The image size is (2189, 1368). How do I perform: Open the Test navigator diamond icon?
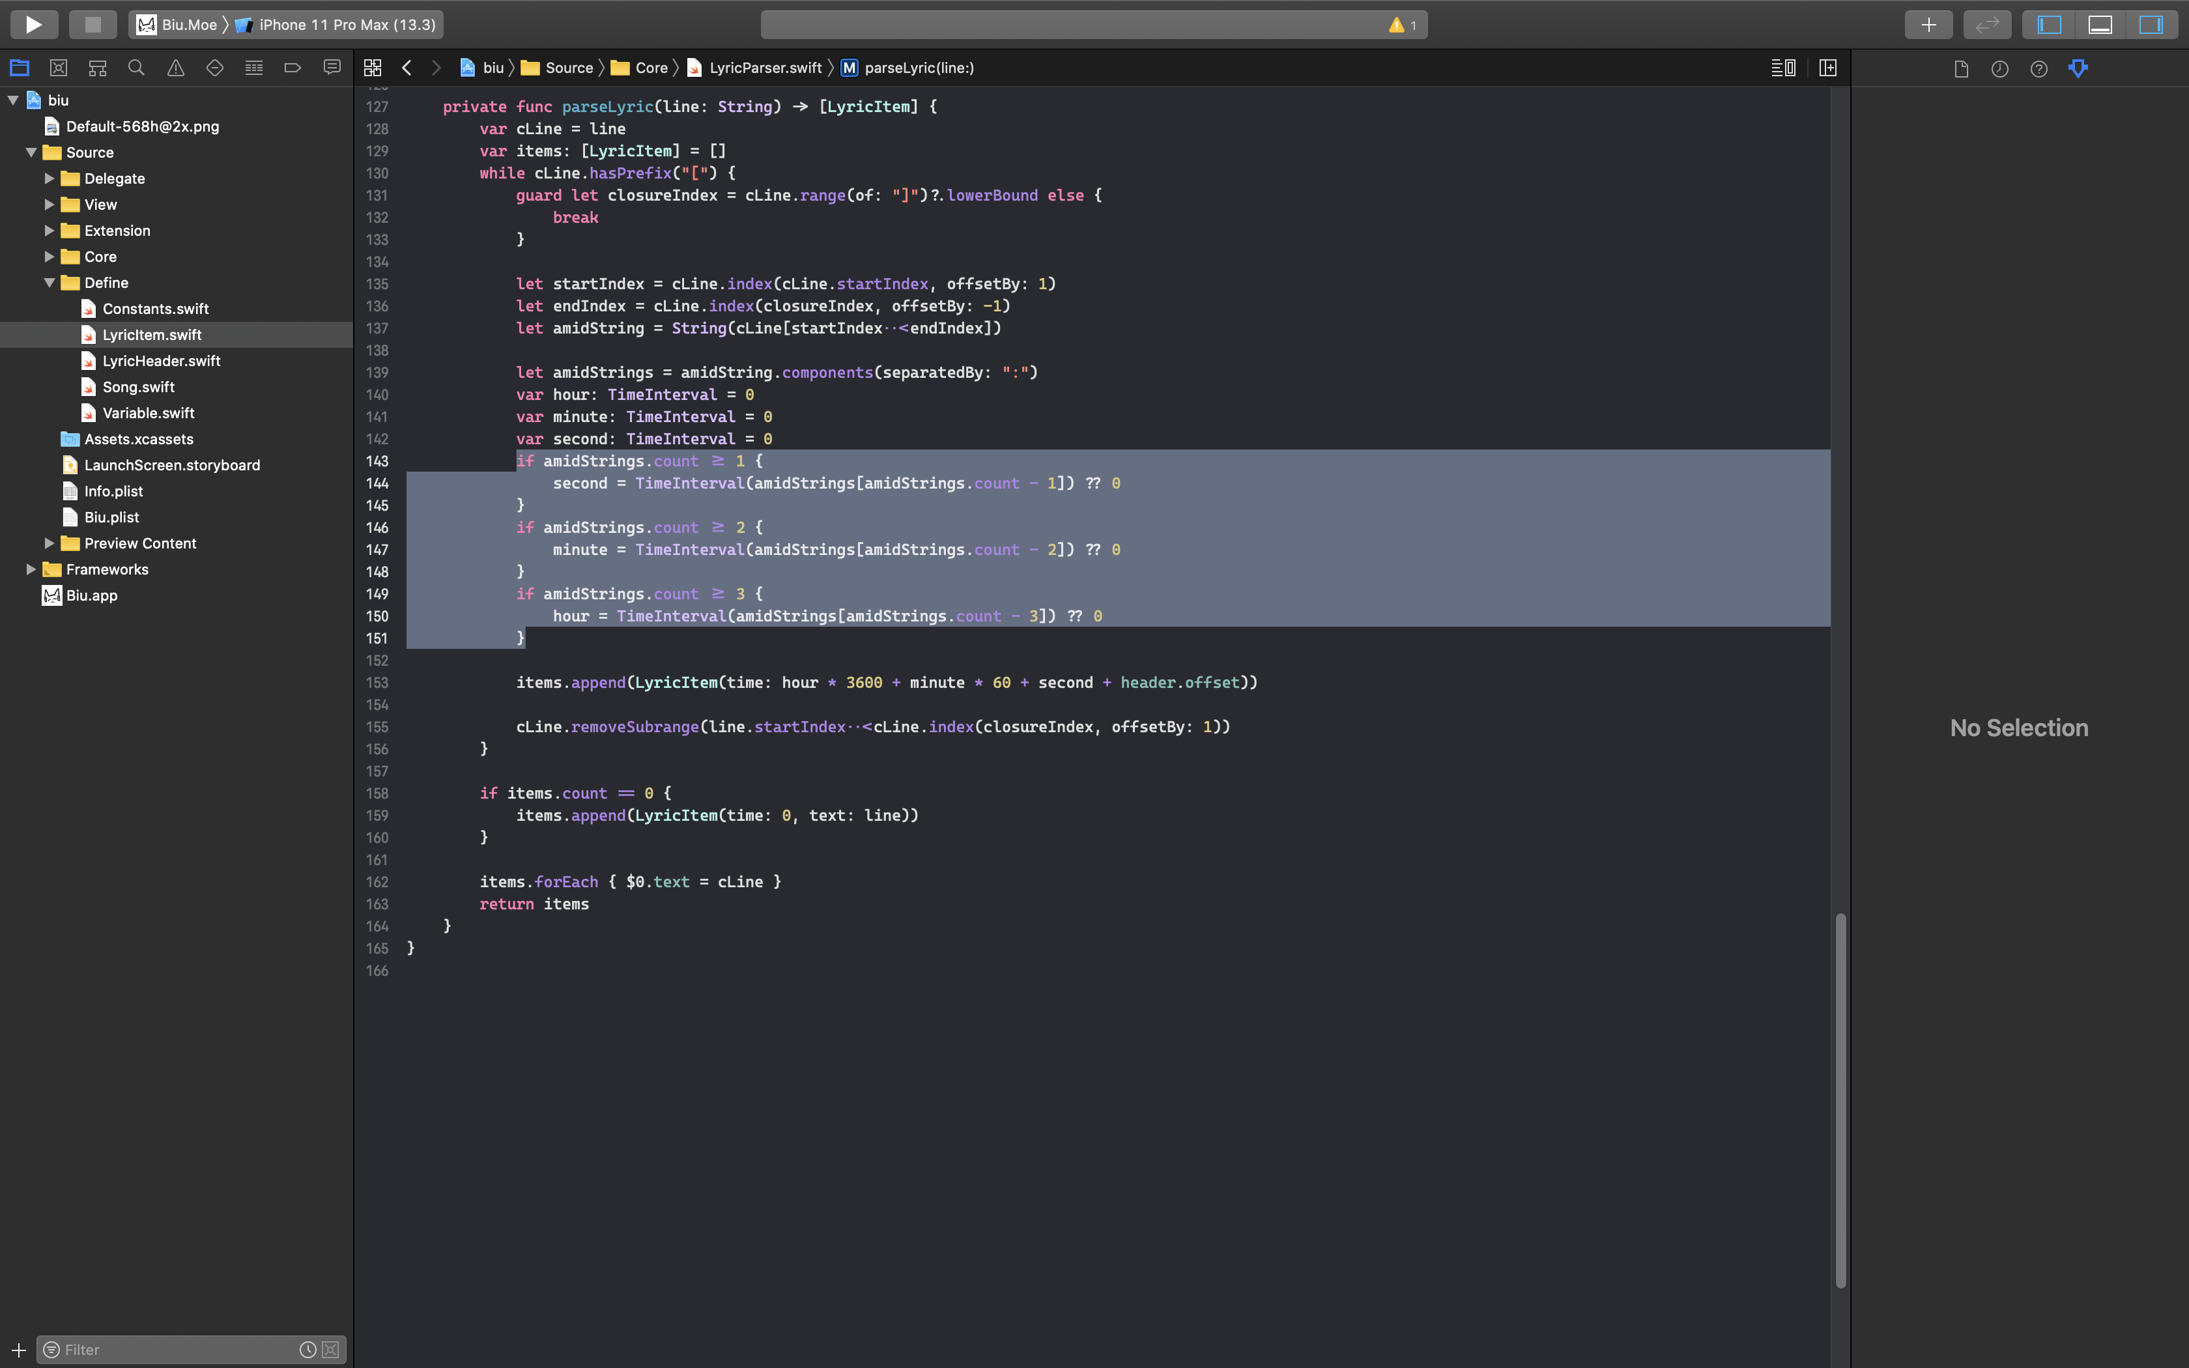point(214,68)
